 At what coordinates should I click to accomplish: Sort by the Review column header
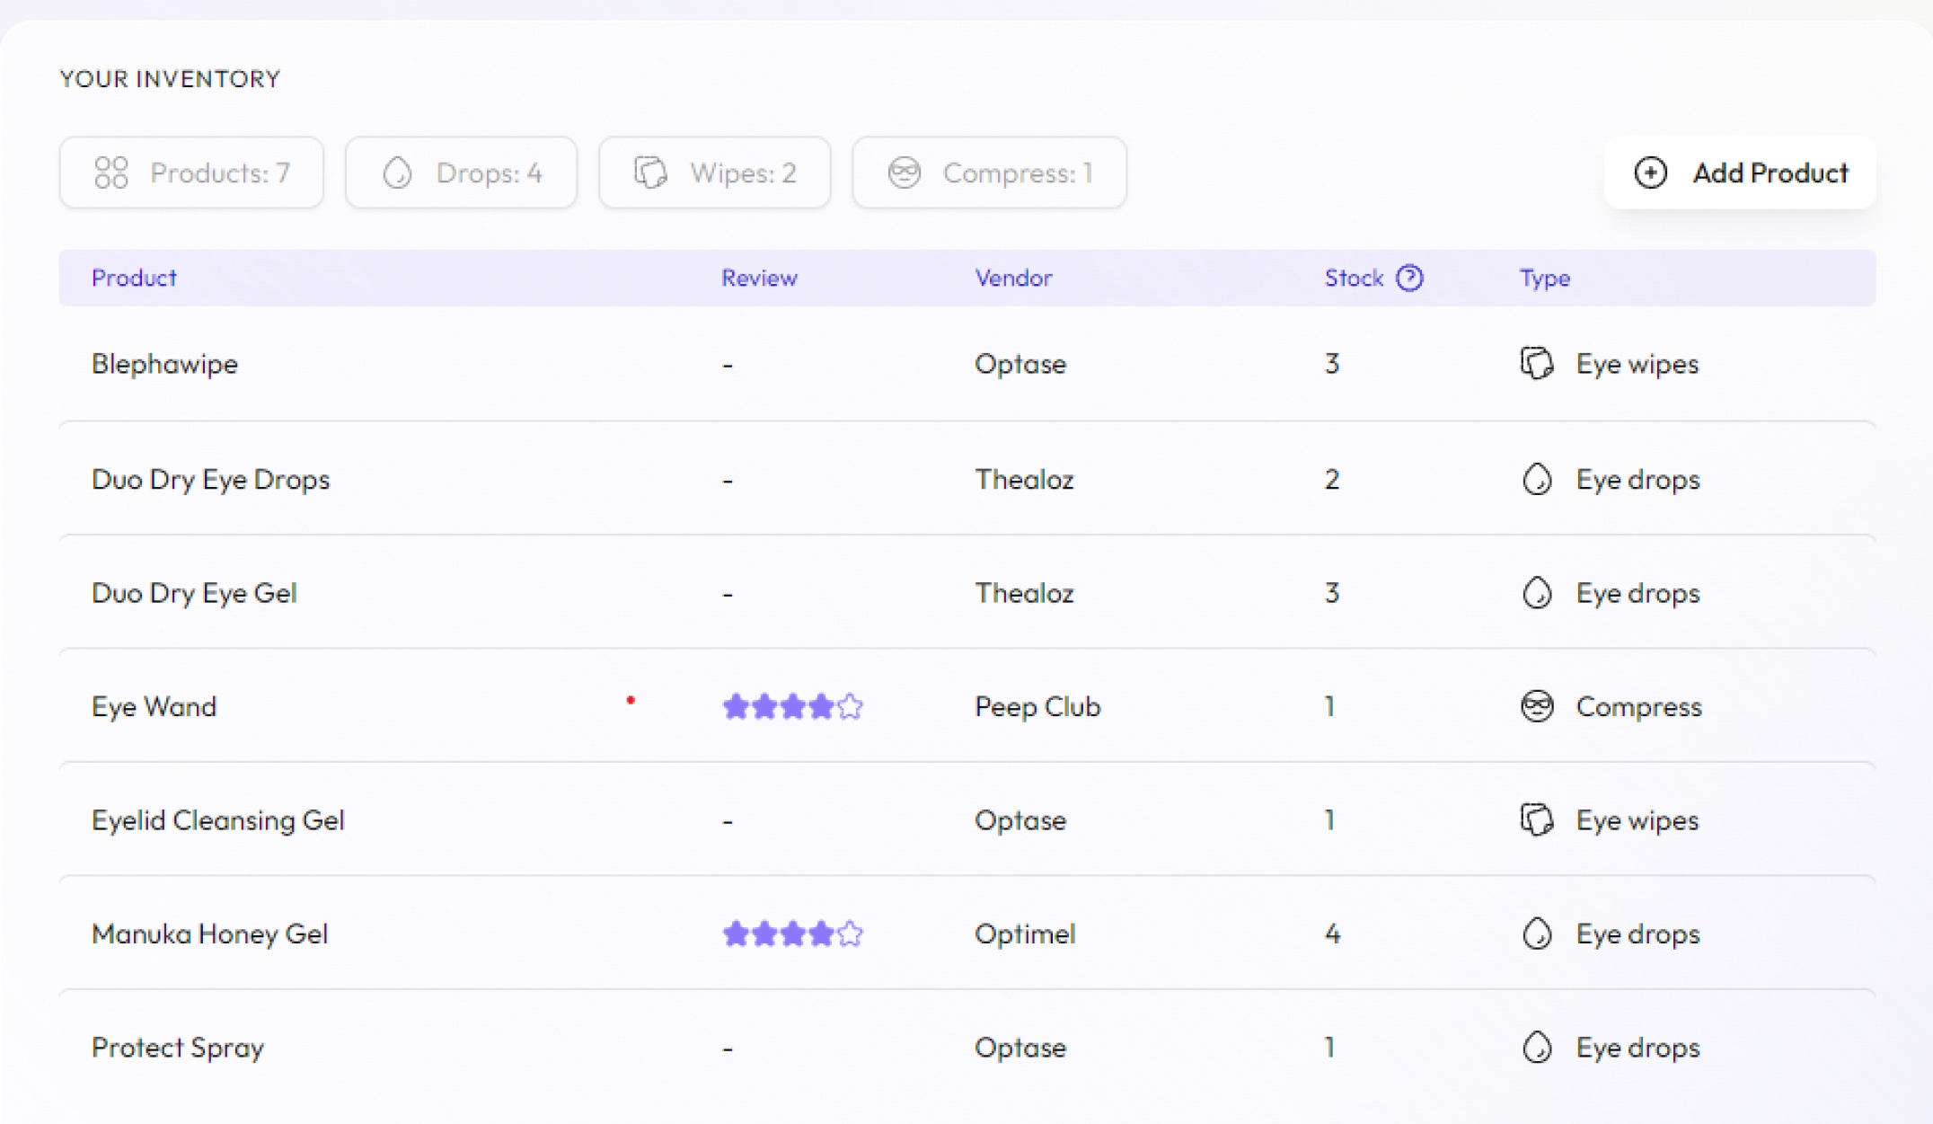(759, 279)
